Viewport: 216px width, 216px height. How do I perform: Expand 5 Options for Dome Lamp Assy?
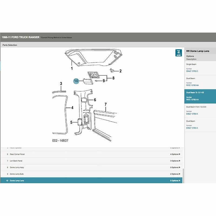[175, 167]
